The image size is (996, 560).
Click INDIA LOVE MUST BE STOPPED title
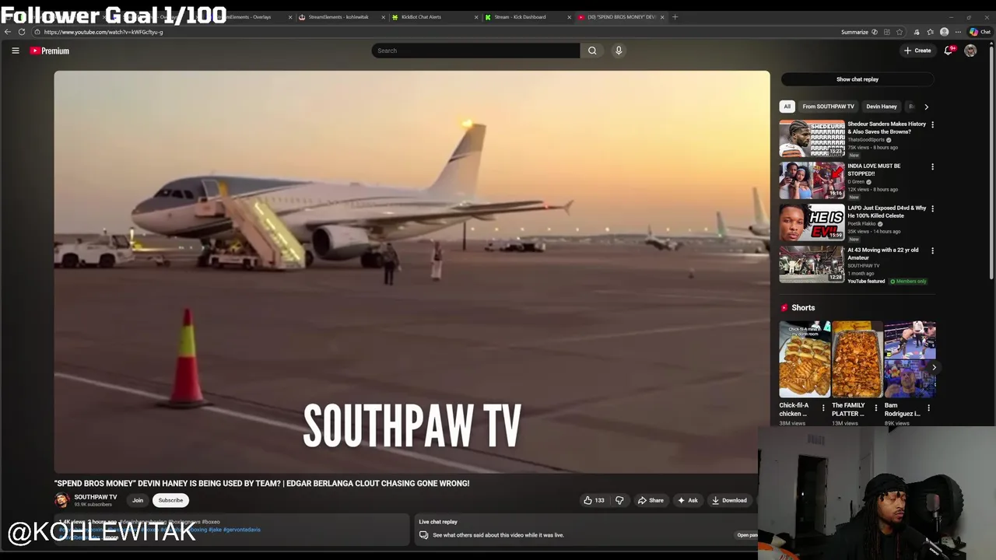point(874,170)
